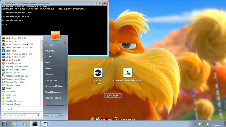The height and width of the screenshot is (127, 226).
Task: Open Devices and Printers
Action: click(x=54, y=86)
